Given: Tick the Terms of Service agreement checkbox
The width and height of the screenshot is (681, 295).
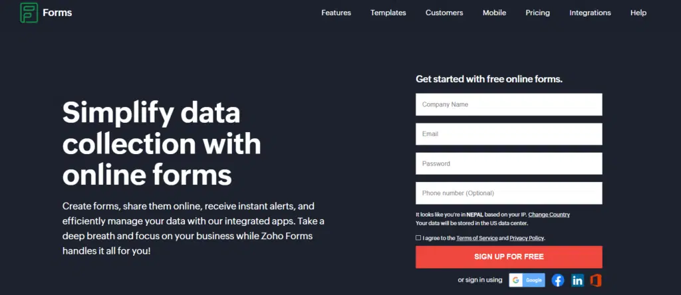Looking at the screenshot, I should point(418,238).
